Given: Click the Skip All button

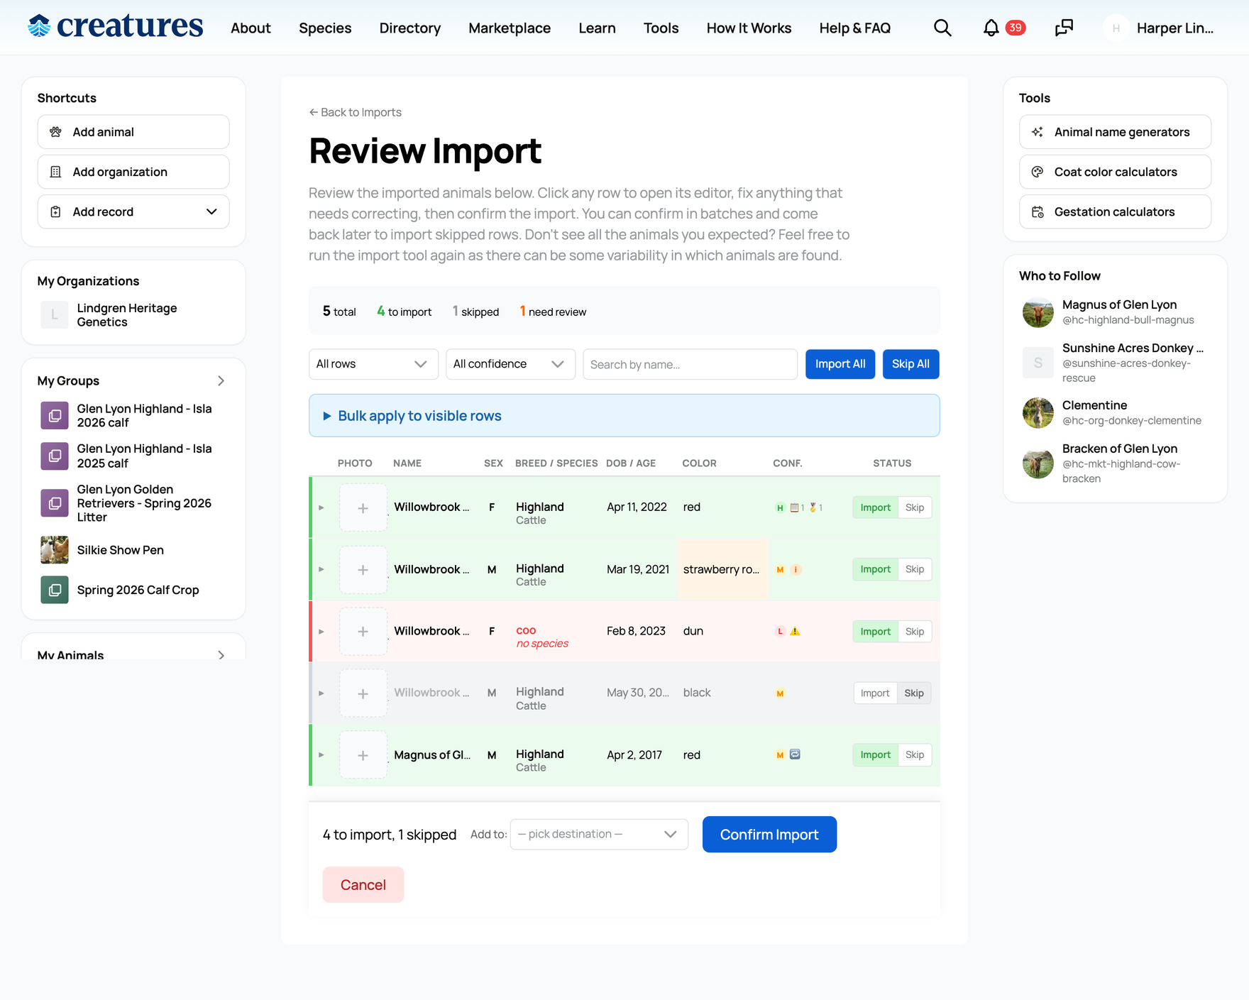Looking at the screenshot, I should click(910, 364).
